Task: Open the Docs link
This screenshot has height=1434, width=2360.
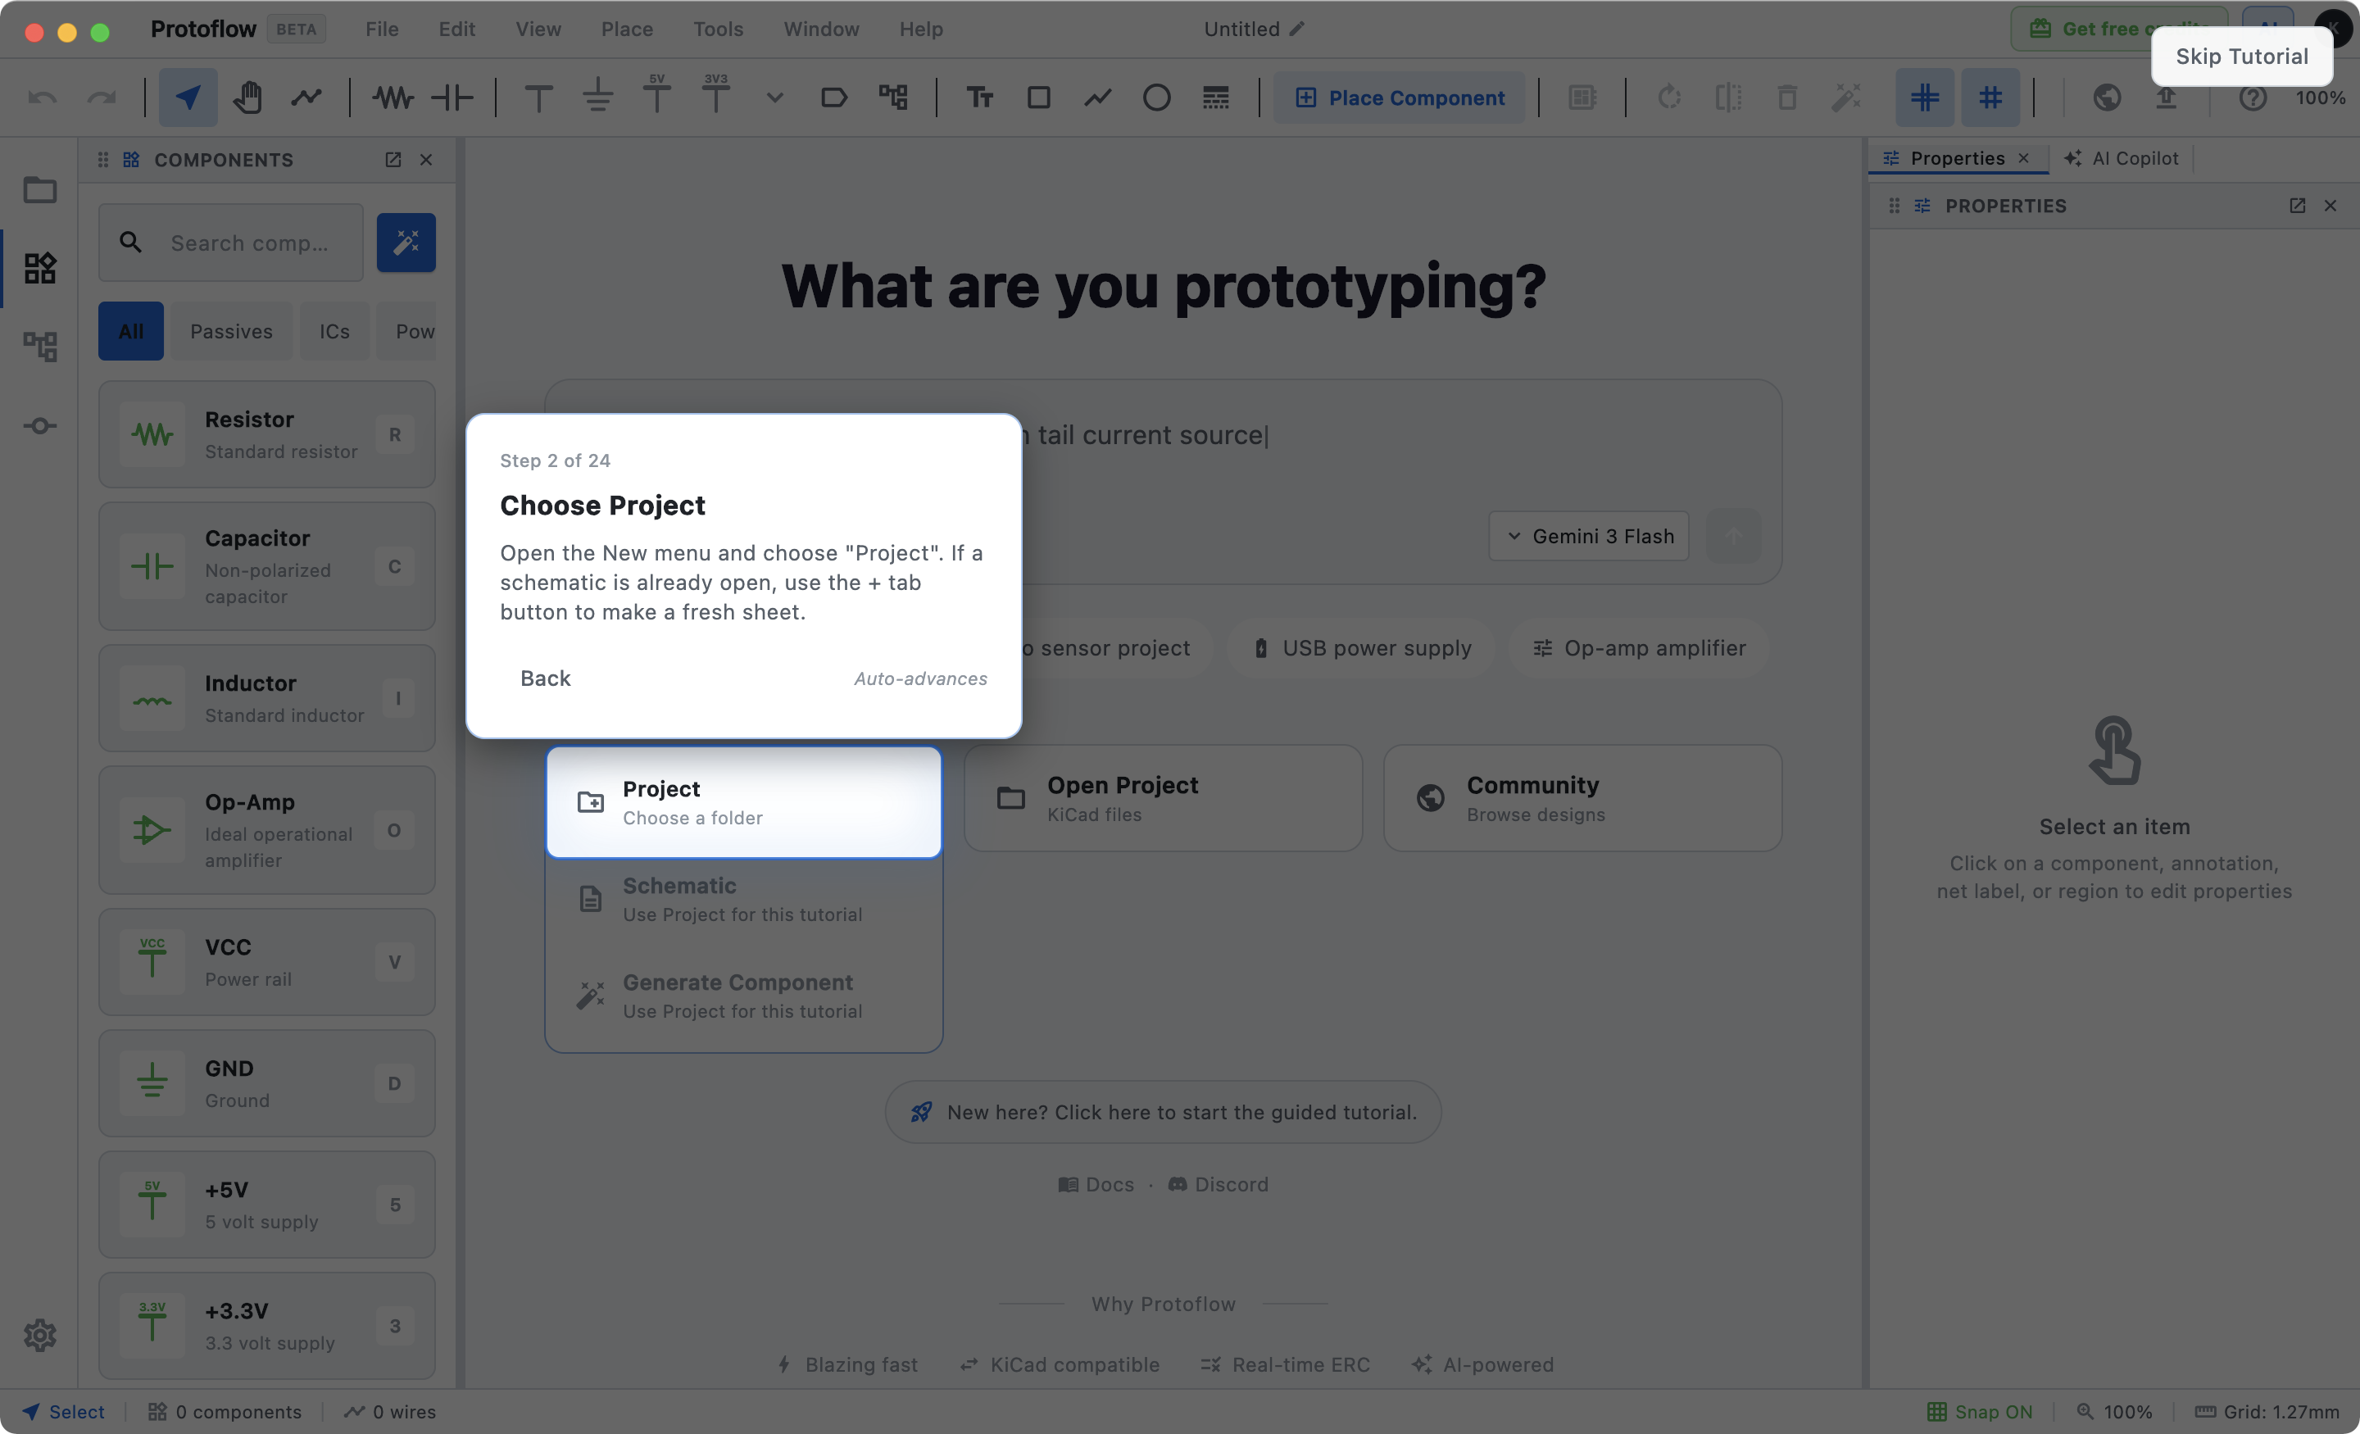Action: (1096, 1184)
